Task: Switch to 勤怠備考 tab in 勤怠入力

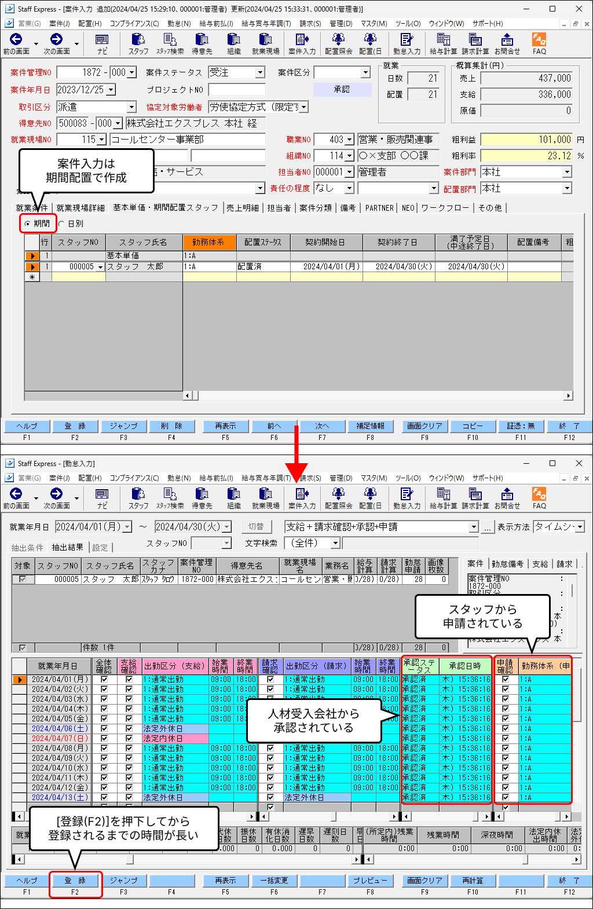Action: 508,564
